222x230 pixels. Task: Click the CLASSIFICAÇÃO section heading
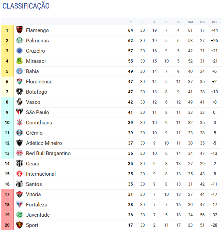26,6
